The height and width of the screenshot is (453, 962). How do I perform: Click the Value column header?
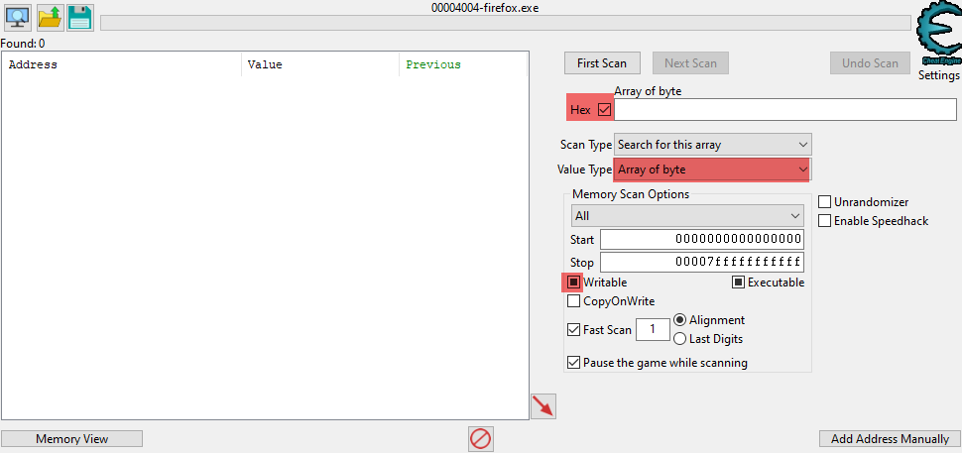tap(320, 64)
